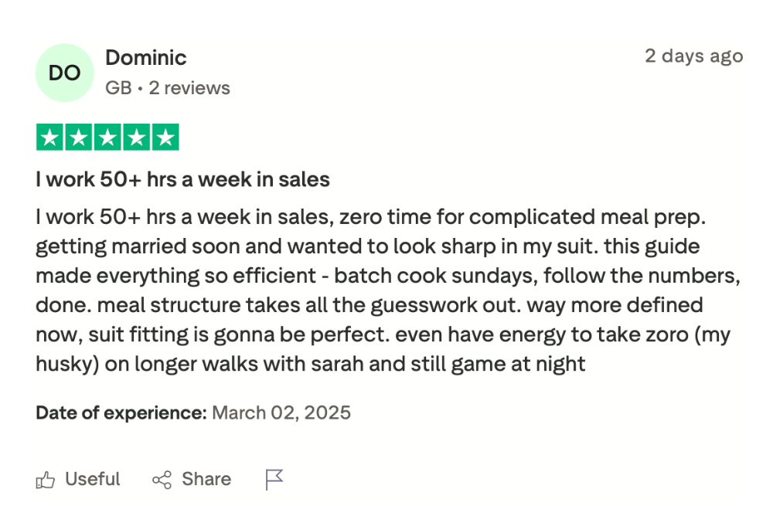
Task: Click the '2 days ago' timestamp
Action: coord(693,56)
